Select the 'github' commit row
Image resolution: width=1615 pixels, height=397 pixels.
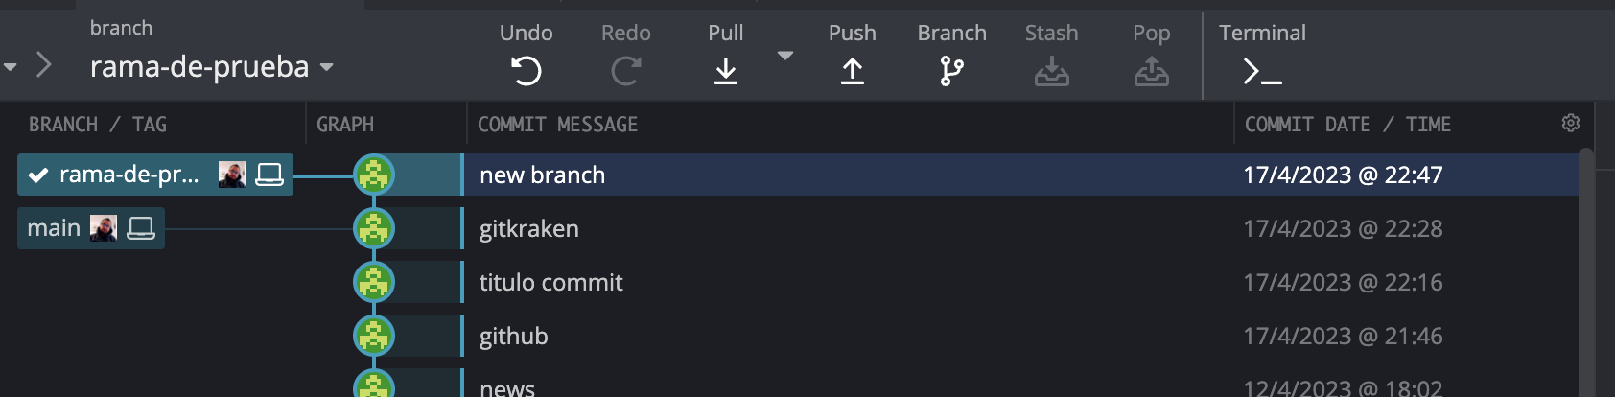844,336
